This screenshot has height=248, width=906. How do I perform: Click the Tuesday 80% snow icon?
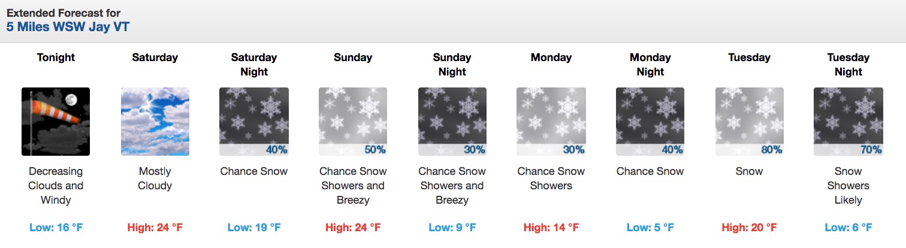(750, 122)
